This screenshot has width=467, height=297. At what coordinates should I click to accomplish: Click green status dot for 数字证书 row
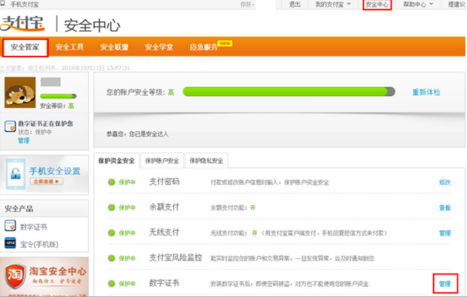(112, 283)
